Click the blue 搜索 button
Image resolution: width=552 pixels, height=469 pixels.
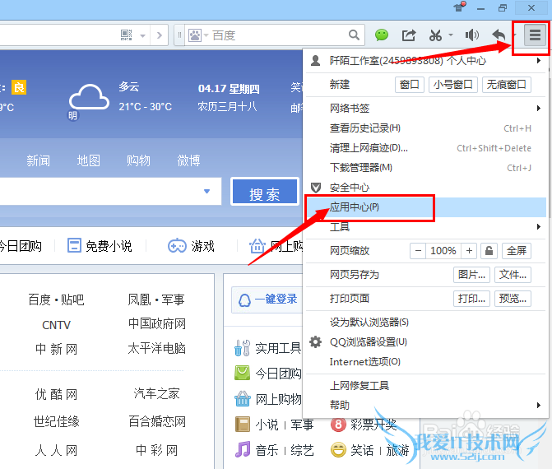coord(265,191)
